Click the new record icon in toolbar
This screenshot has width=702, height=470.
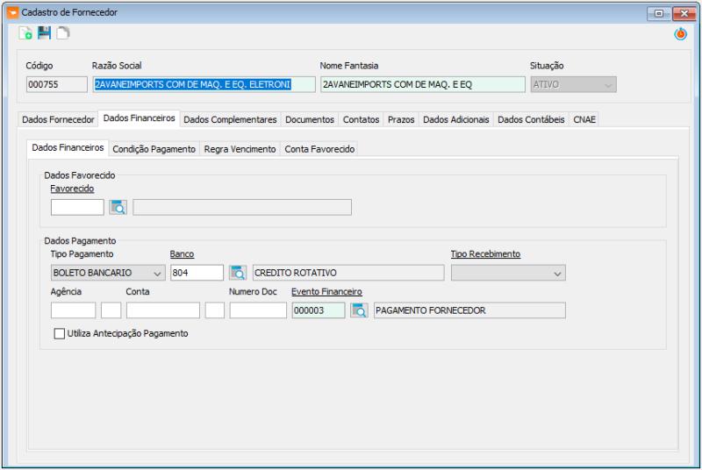pyautogui.click(x=25, y=33)
